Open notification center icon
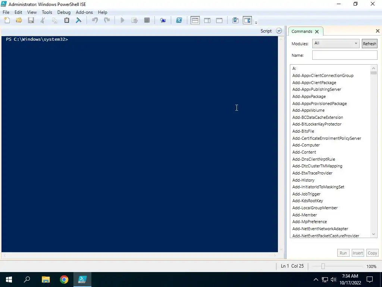 370,280
